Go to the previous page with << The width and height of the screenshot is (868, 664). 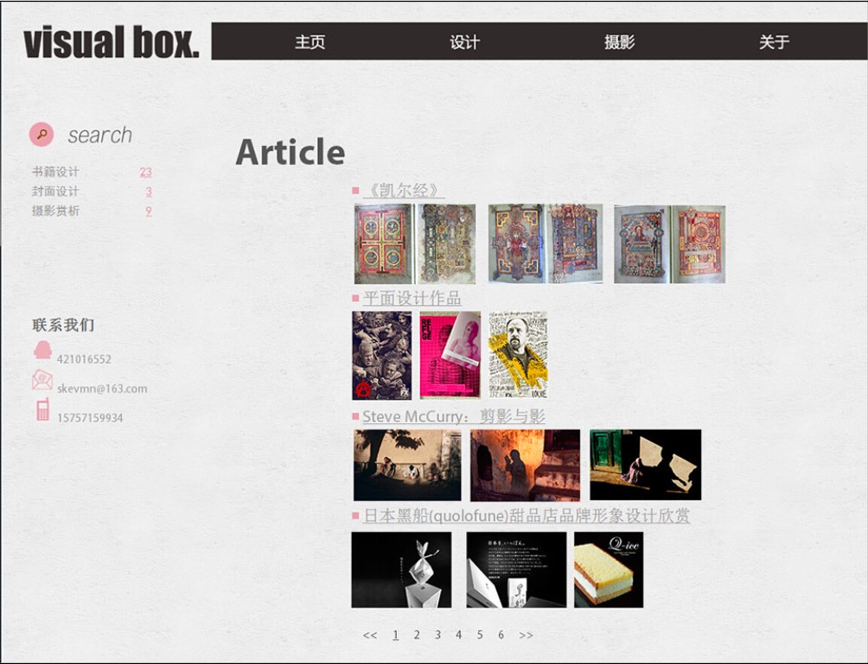point(370,636)
